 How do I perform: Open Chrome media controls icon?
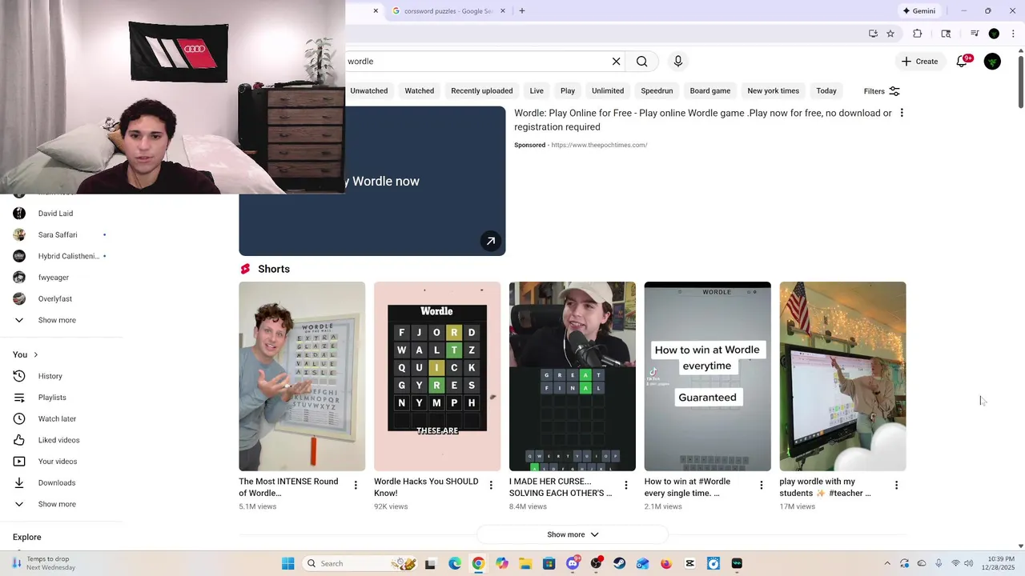point(975,34)
